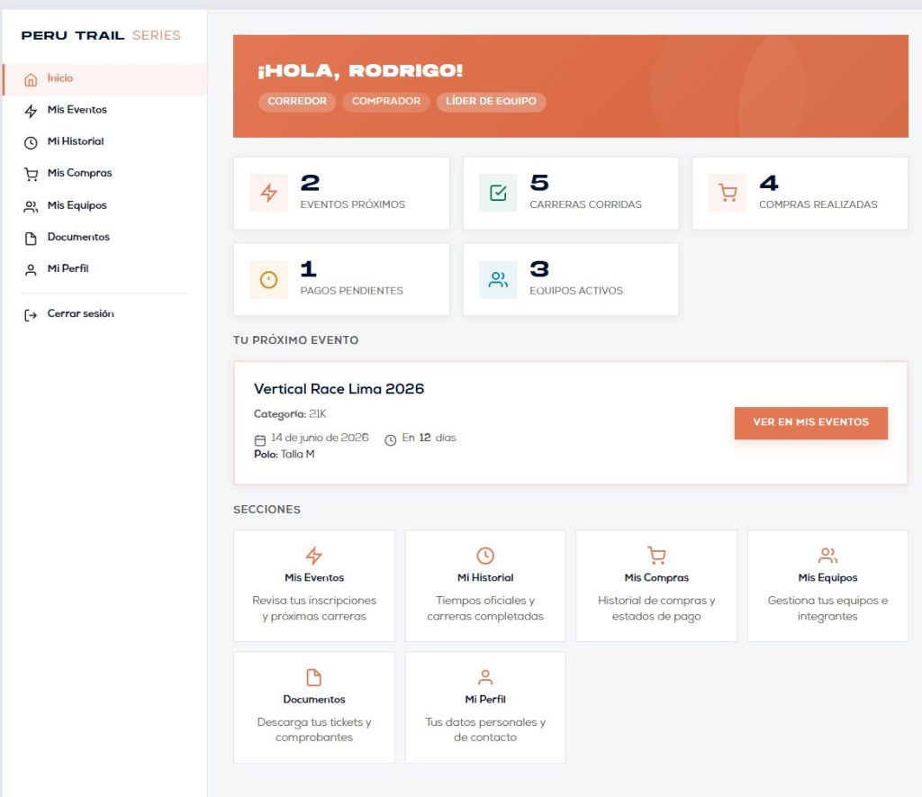Click Cerrar sesión to log out
The image size is (922, 797).
point(104,314)
